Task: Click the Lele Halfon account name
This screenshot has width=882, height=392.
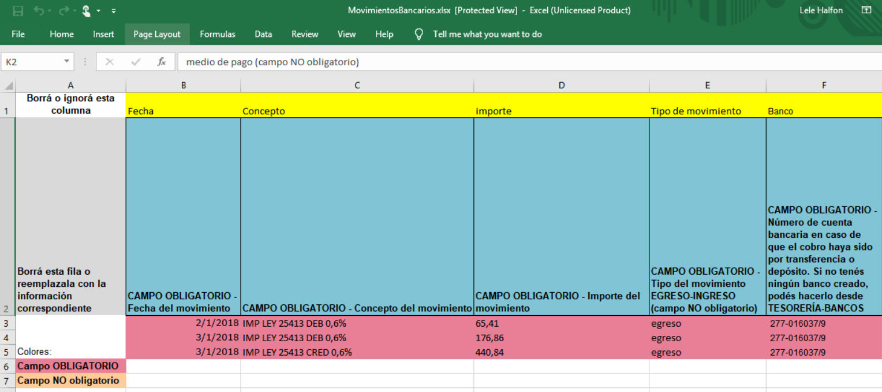Action: pyautogui.click(x=821, y=10)
